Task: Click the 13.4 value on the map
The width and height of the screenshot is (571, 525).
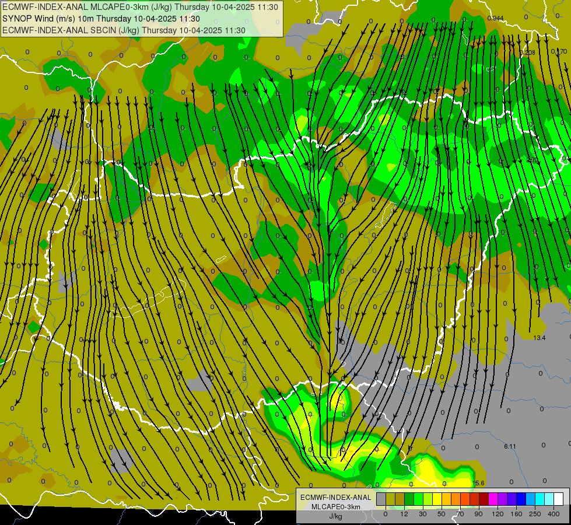Action: pos(540,338)
